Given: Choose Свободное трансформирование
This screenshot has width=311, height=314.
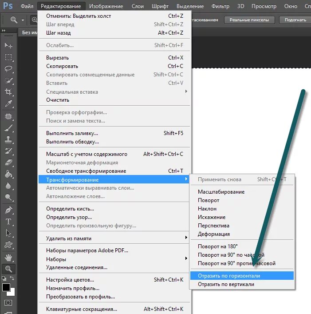Looking at the screenshot, I should [114, 171].
